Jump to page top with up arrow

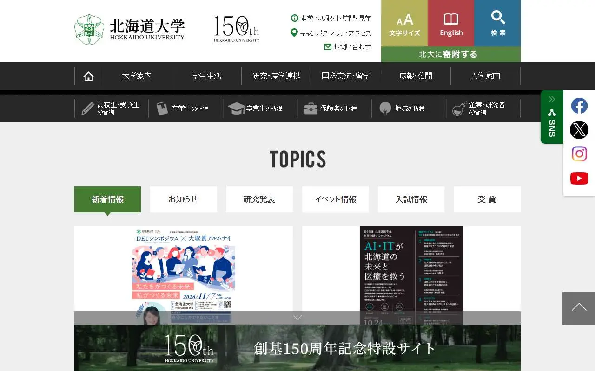[579, 308]
